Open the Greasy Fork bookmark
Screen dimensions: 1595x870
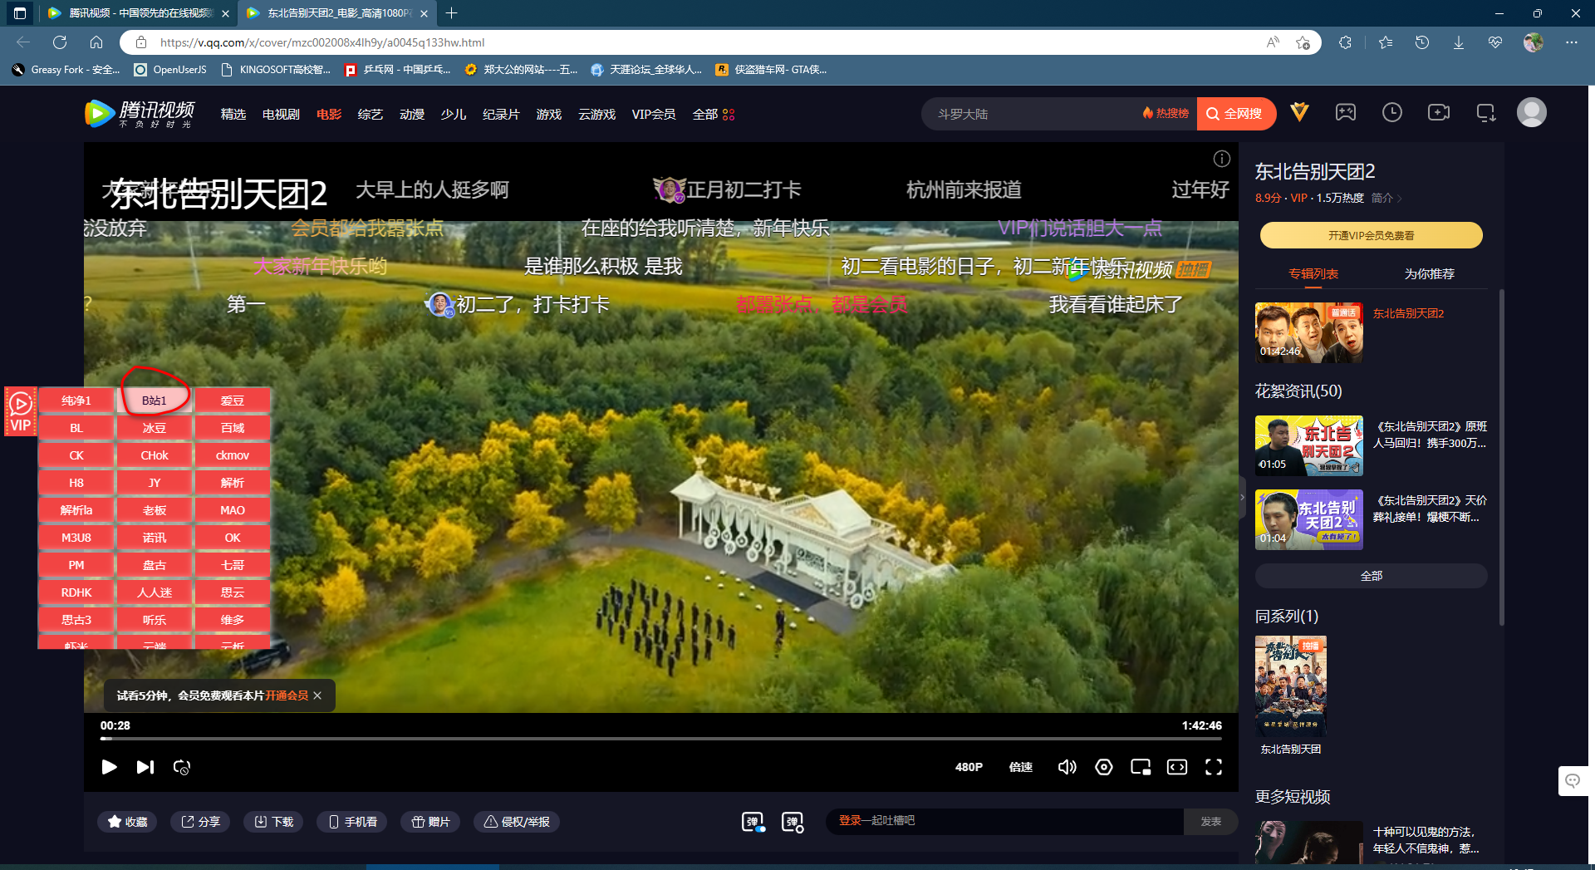66,70
